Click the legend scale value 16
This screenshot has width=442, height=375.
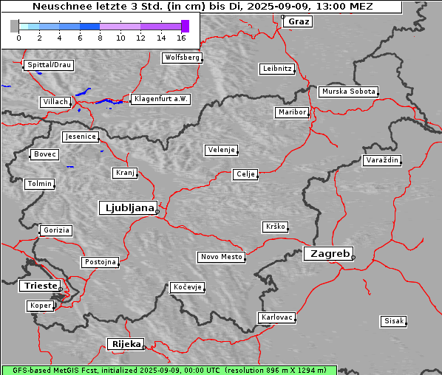(x=181, y=38)
